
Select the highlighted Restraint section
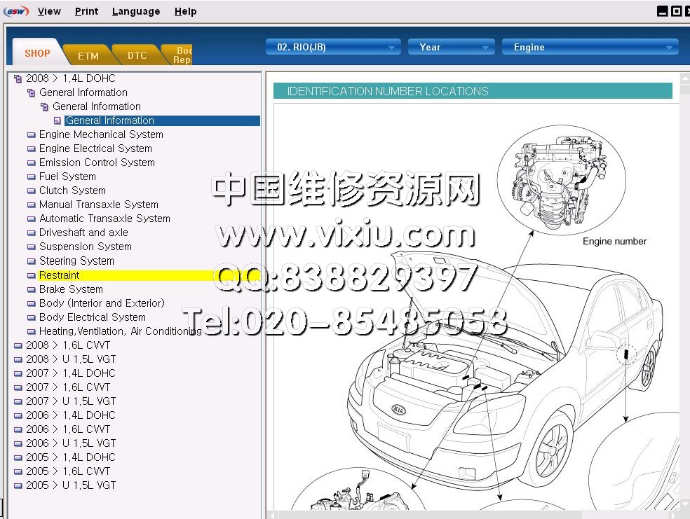(x=60, y=275)
